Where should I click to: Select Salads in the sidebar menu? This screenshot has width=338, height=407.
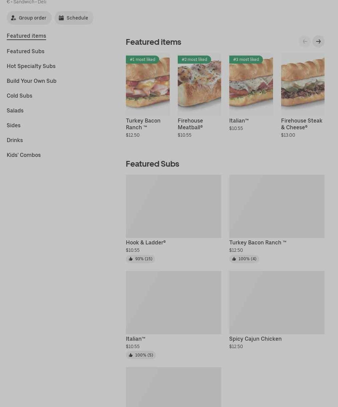(x=15, y=110)
